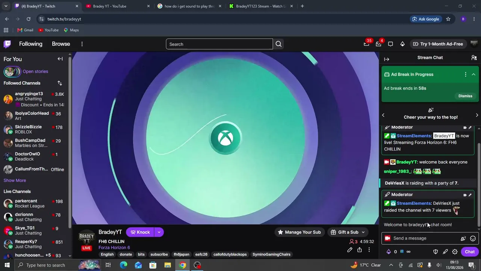481x271 pixels.
Task: Collapse the For You sidebar
Action: click(60, 59)
